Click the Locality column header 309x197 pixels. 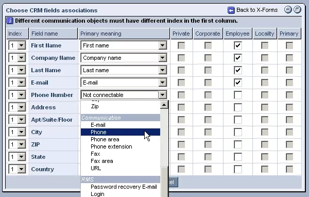coord(265,34)
